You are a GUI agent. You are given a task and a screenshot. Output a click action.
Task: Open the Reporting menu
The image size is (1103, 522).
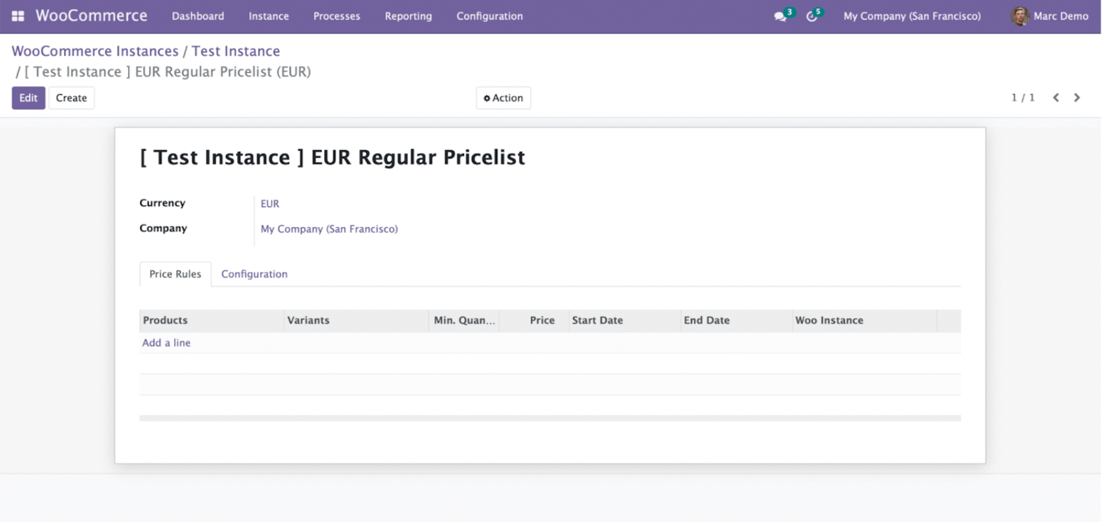click(408, 16)
